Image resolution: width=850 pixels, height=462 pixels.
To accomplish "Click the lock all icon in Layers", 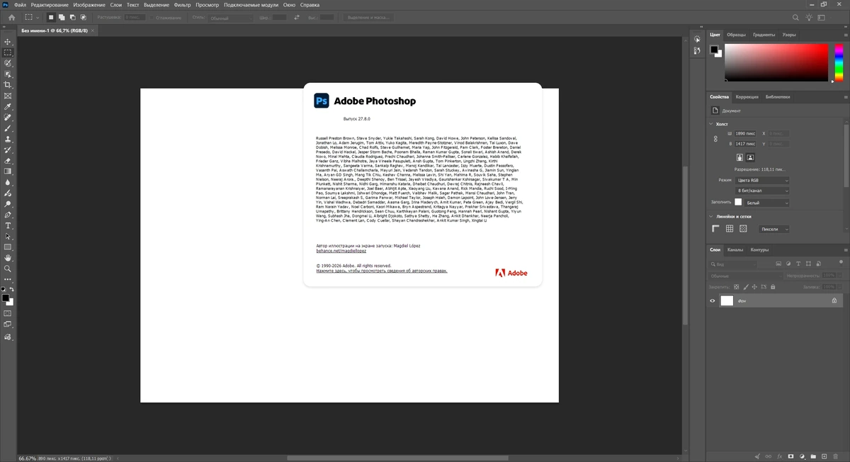I will [x=772, y=287].
